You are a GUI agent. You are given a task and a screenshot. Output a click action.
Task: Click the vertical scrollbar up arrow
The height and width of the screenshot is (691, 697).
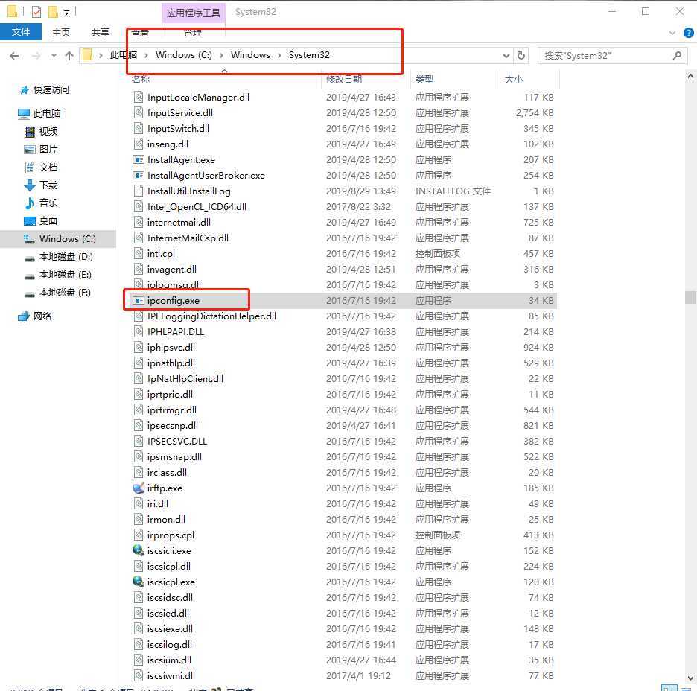tap(690, 77)
